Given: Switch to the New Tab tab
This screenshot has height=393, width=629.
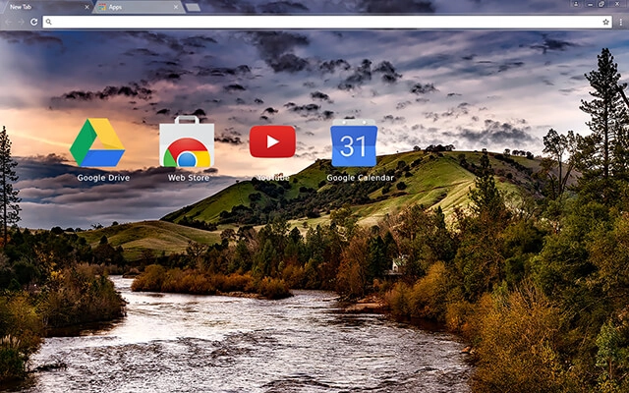Looking at the screenshot, I should point(46,7).
